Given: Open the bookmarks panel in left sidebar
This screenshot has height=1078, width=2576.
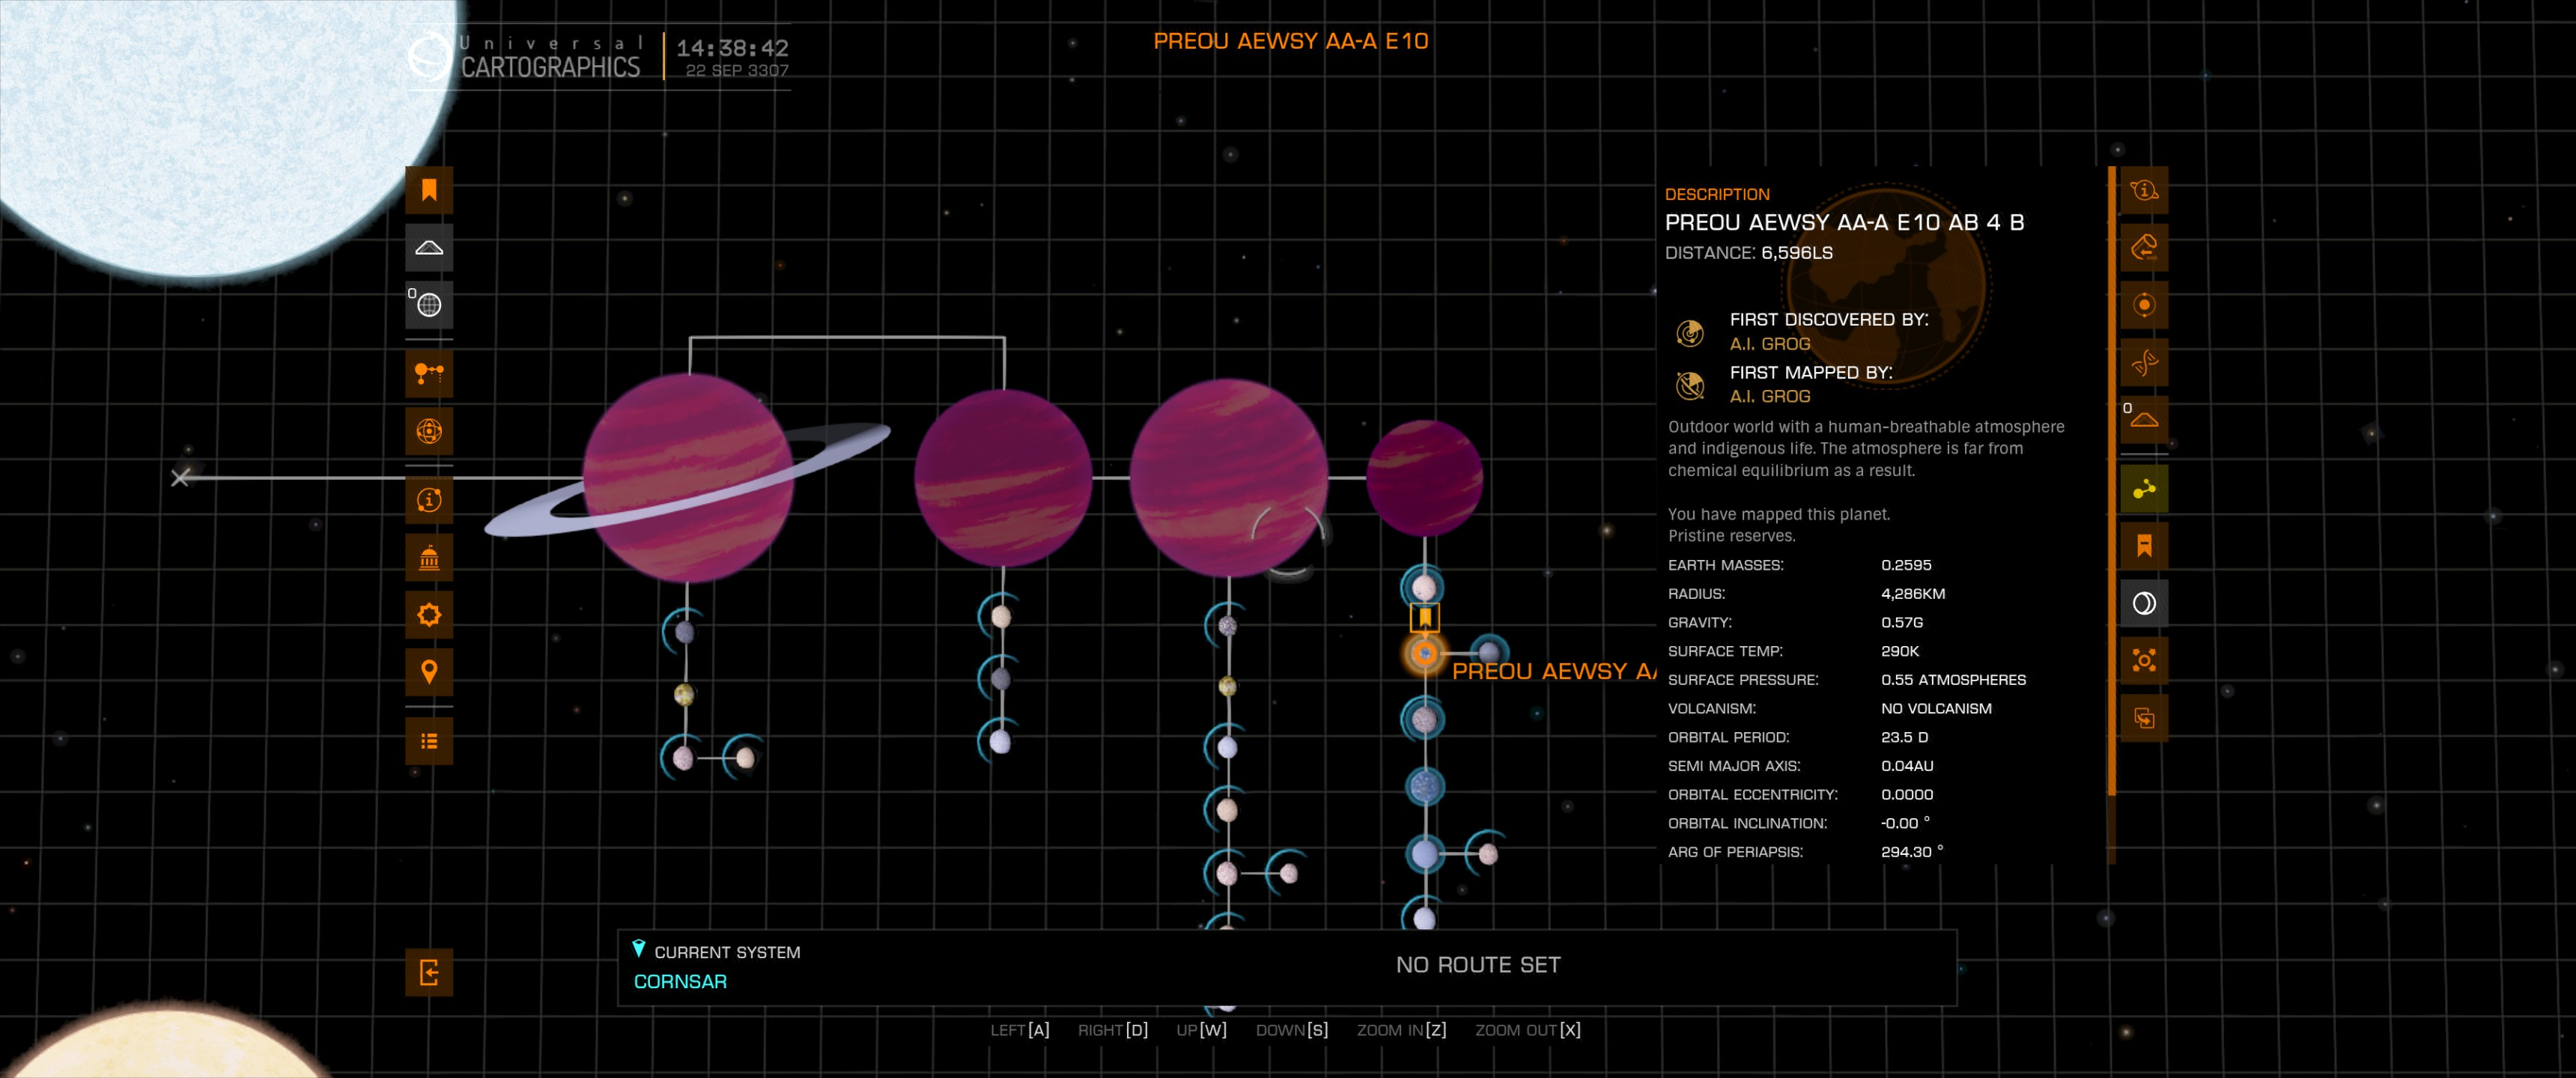Looking at the screenshot, I should [x=429, y=190].
